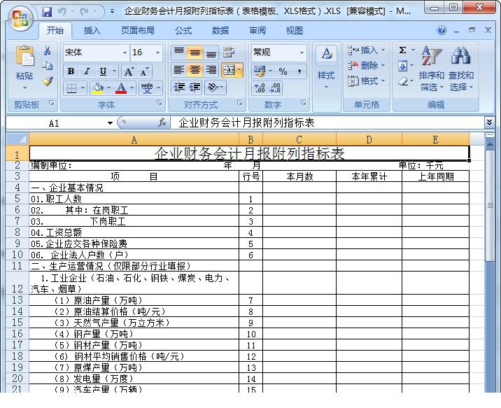Click 格式 cells button
Image resolution: width=501 pixels, height=408 pixels.
pyautogui.click(x=366, y=81)
